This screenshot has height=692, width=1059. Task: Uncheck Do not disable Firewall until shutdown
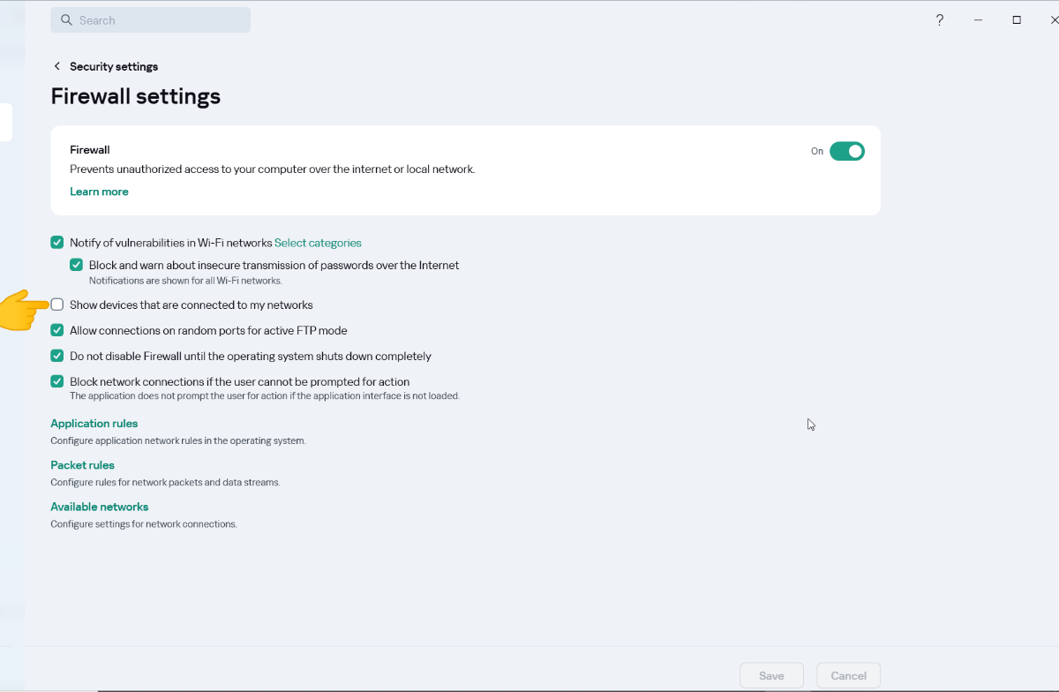point(57,357)
